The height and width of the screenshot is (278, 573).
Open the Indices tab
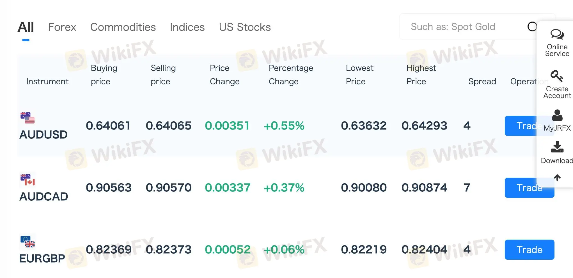[187, 27]
